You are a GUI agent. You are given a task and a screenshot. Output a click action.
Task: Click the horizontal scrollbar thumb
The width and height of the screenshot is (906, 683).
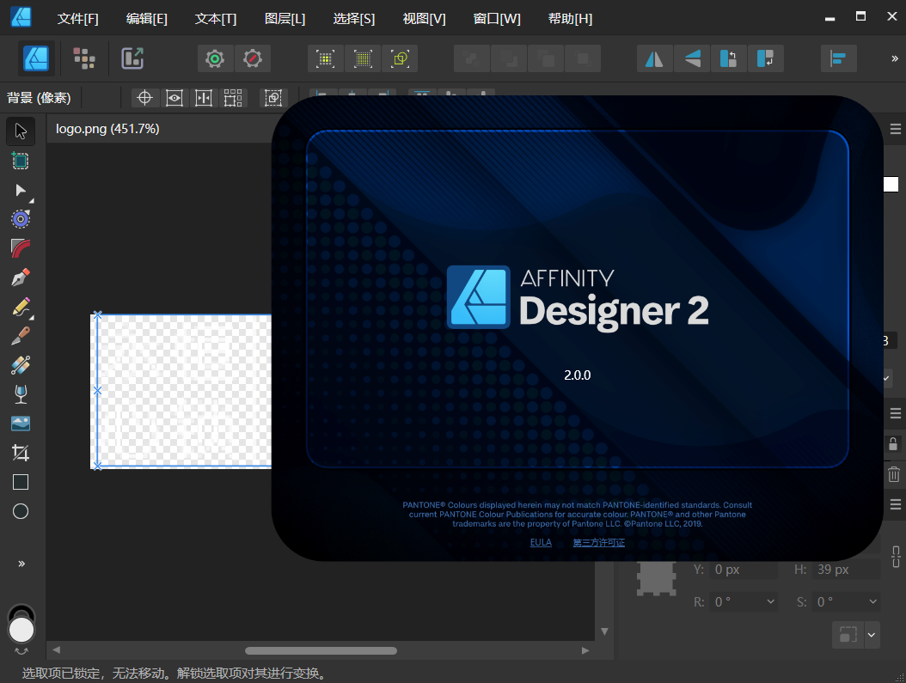pyautogui.click(x=321, y=650)
